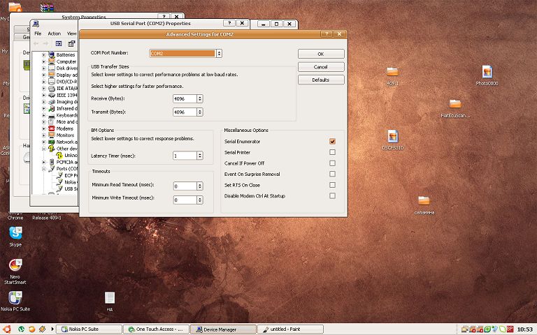The image size is (537, 335).
Task: Open the File menu in Device Manager
Action: [38, 33]
